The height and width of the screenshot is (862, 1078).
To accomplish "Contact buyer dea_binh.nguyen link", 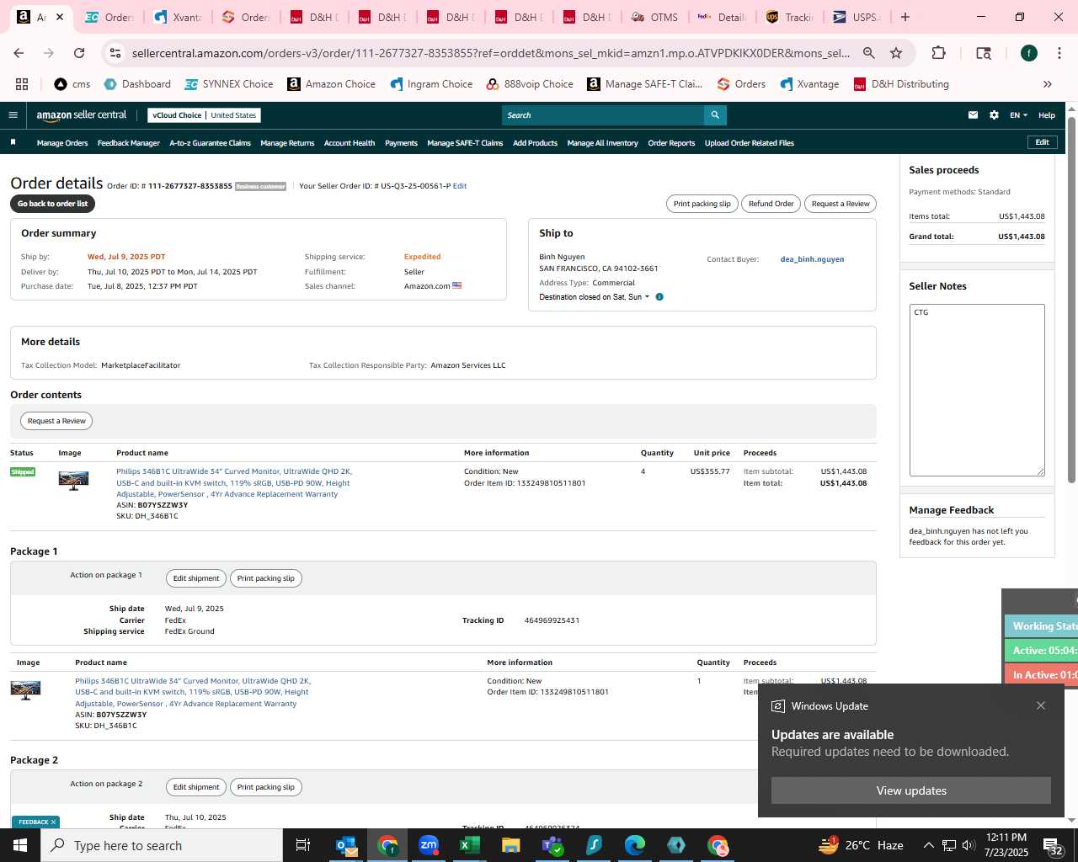I will pos(812,259).
